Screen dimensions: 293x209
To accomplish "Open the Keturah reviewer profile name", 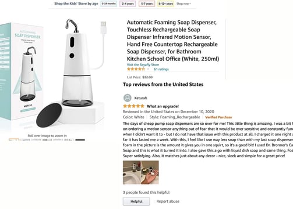I will (140, 98).
